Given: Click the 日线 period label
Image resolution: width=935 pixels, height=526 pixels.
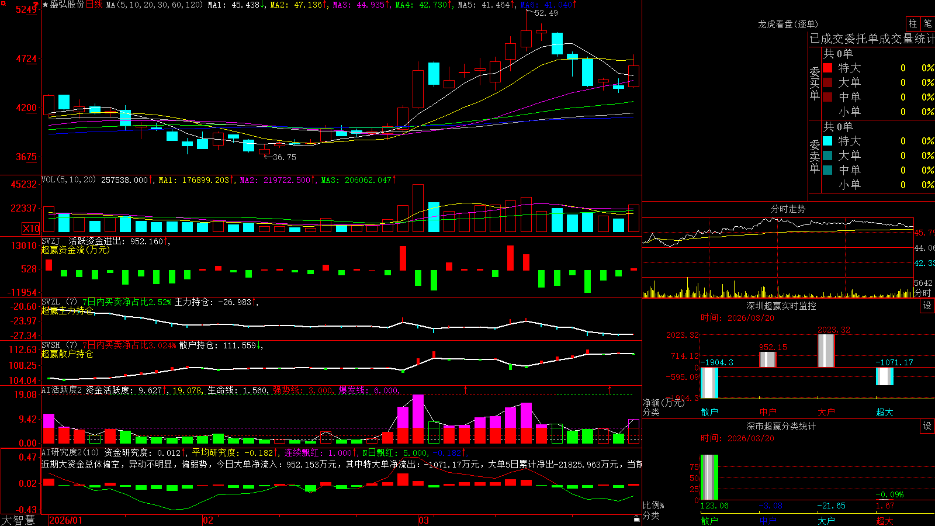Looking at the screenshot, I should coord(94,5).
